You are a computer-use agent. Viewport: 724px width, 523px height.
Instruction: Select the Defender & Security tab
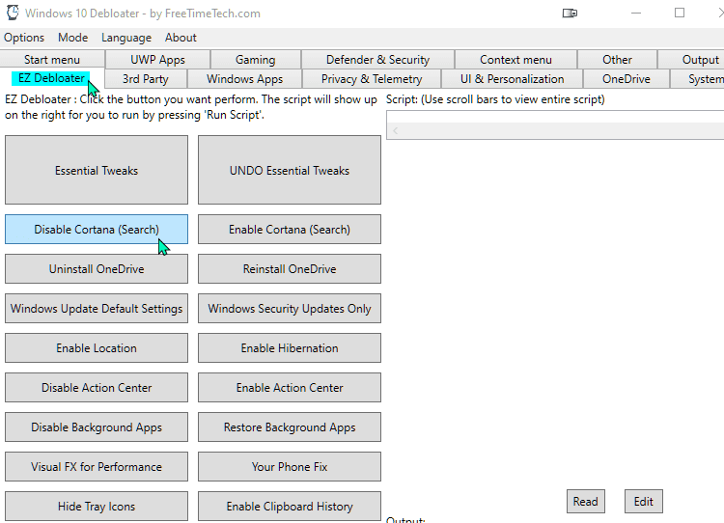click(x=377, y=60)
